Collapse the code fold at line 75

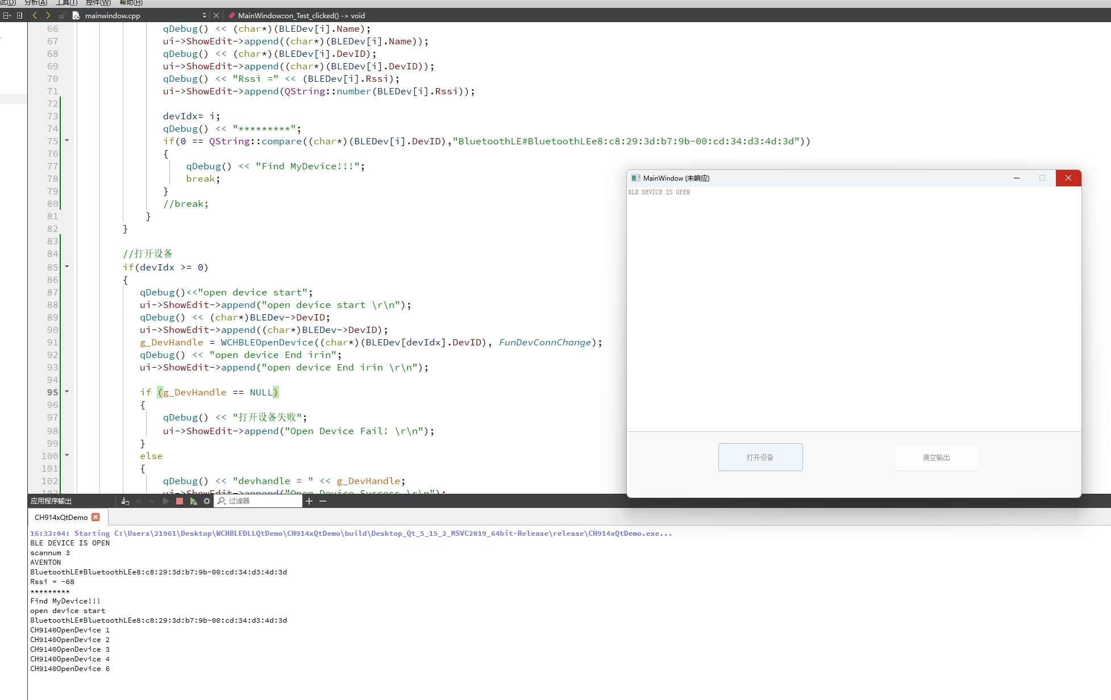tap(67, 140)
